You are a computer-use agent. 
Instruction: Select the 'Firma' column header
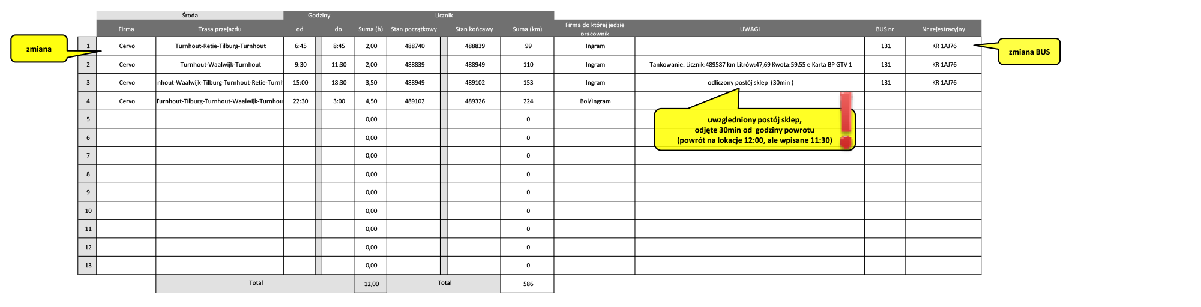click(x=126, y=29)
